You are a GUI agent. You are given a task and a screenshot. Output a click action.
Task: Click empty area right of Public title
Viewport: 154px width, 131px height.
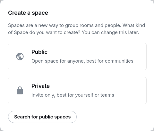click(96, 52)
